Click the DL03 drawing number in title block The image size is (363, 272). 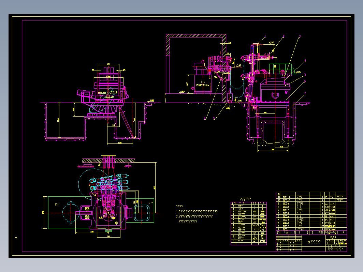[333, 237]
